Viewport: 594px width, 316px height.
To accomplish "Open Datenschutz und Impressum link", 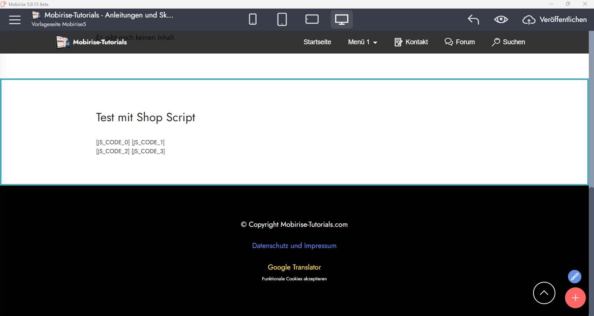I will [x=294, y=246].
